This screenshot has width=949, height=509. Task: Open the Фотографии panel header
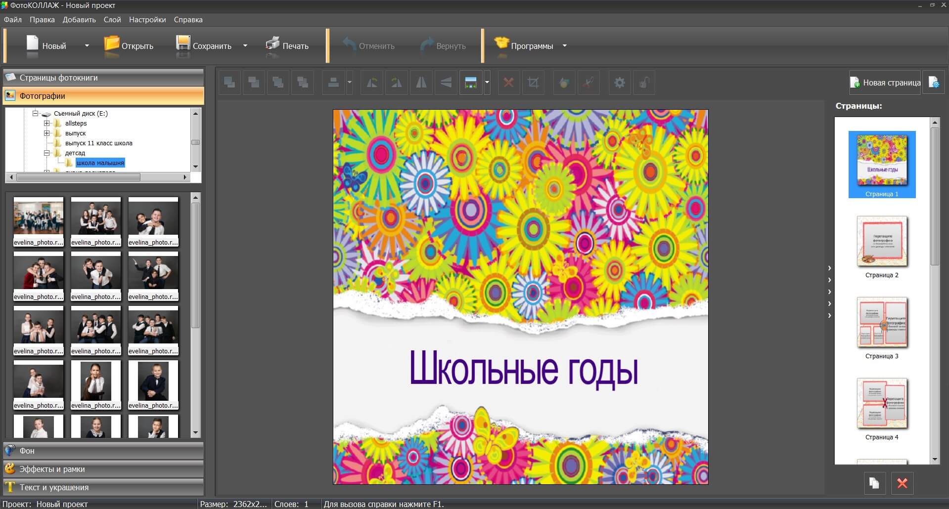(x=103, y=96)
